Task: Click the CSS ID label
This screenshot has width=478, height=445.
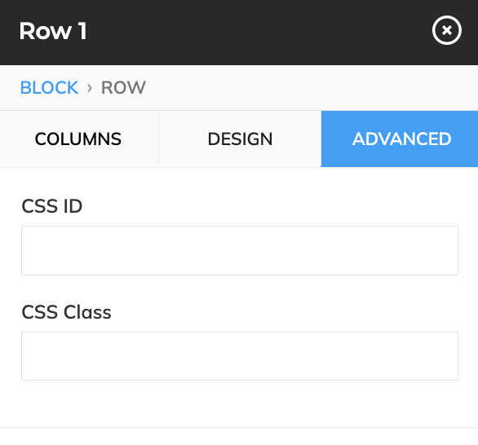Action: [52, 206]
